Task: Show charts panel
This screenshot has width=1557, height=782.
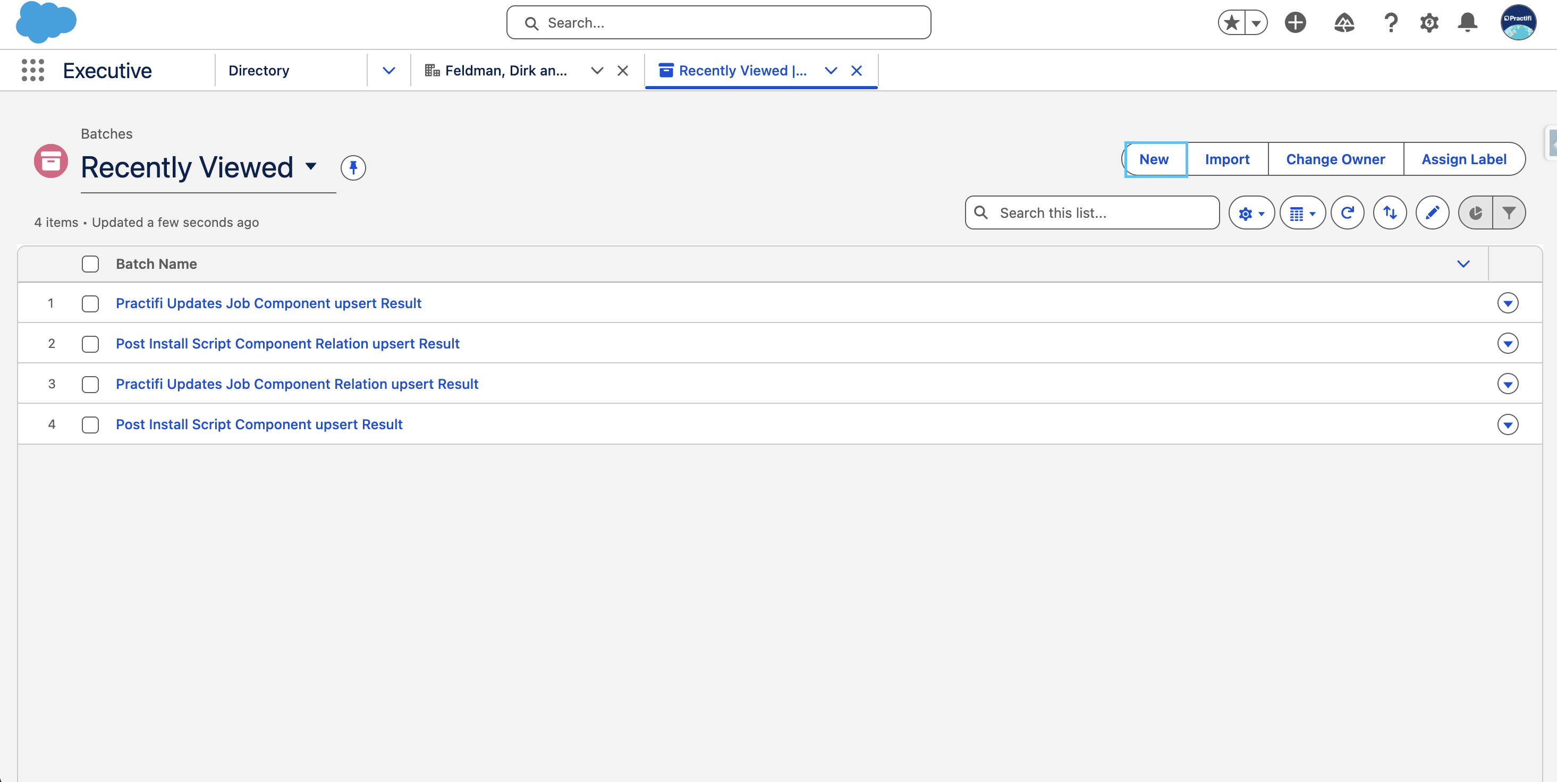Action: point(1475,212)
